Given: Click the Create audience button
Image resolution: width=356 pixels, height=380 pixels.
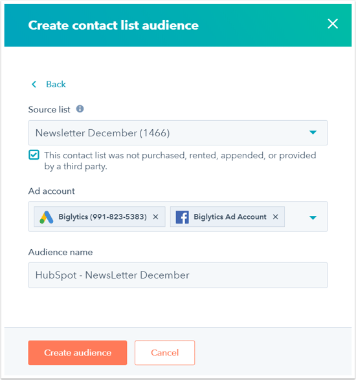Looking at the screenshot, I should tap(78, 353).
